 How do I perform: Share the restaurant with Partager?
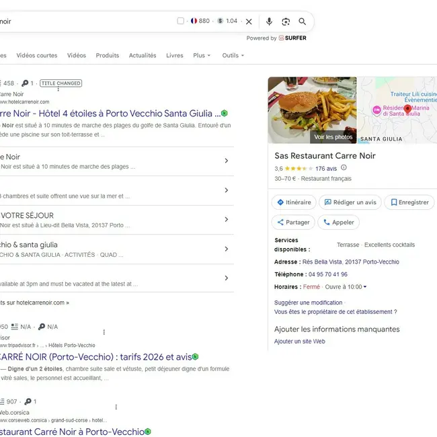point(293,223)
